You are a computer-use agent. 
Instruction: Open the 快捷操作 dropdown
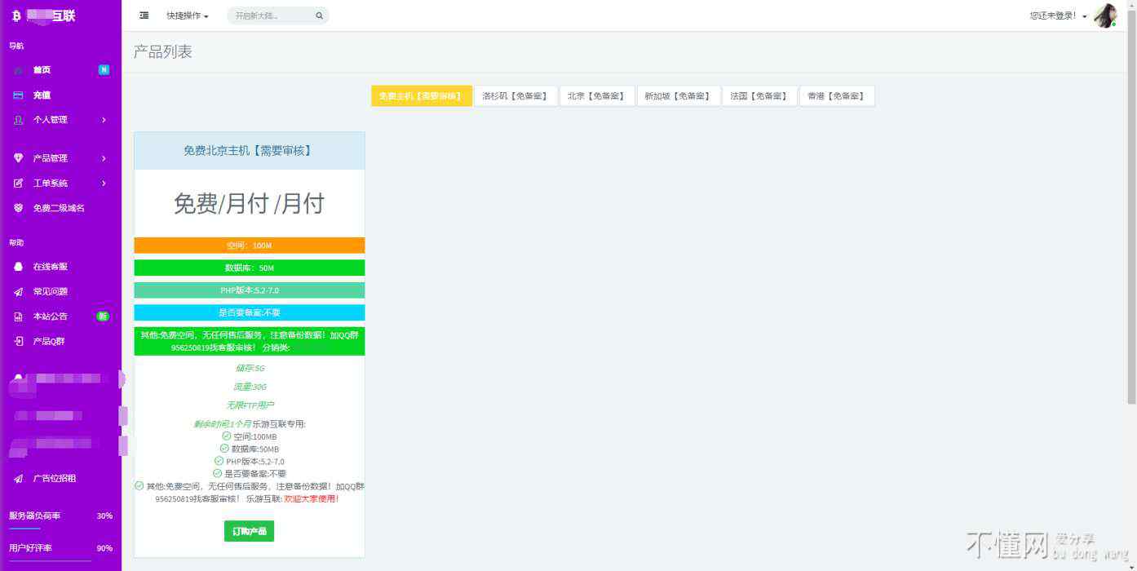pyautogui.click(x=187, y=15)
